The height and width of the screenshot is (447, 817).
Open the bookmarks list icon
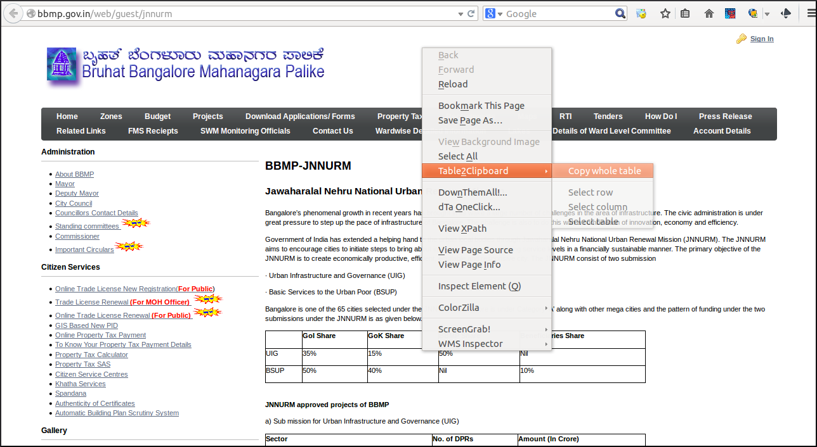point(685,13)
